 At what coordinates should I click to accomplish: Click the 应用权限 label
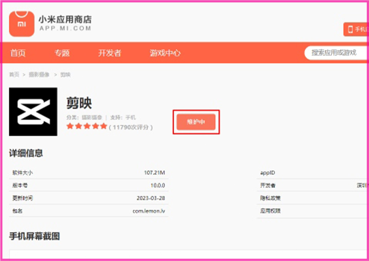(270, 211)
